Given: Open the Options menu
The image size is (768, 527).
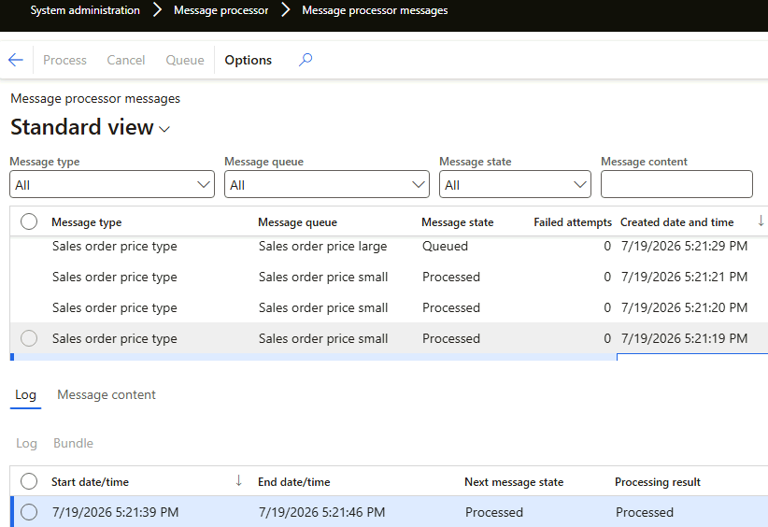Looking at the screenshot, I should pyautogui.click(x=248, y=60).
